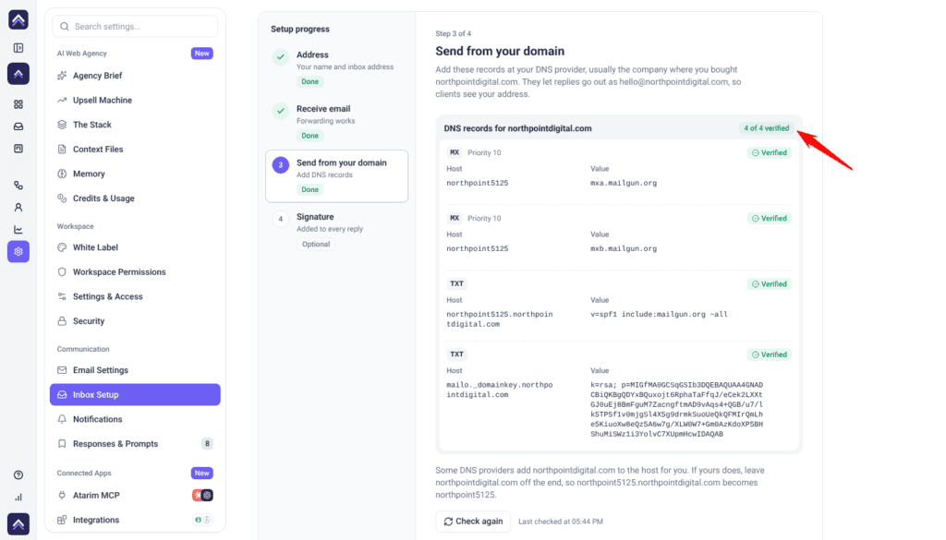Open Workspace Permissions page
Viewport: 946px width, 540px height.
pyautogui.click(x=135, y=271)
